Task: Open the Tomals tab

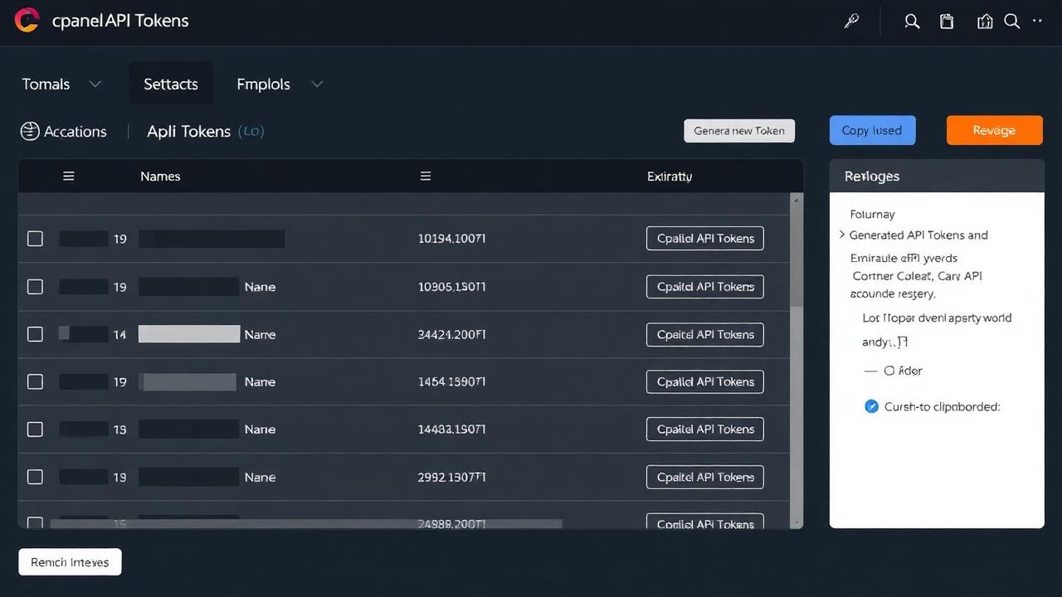Action: click(x=46, y=84)
